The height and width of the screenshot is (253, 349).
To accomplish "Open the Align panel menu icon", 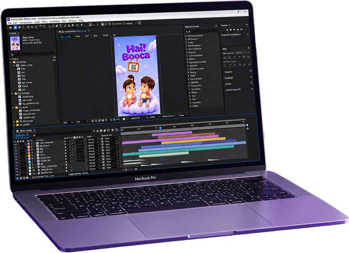I will click(249, 48).
